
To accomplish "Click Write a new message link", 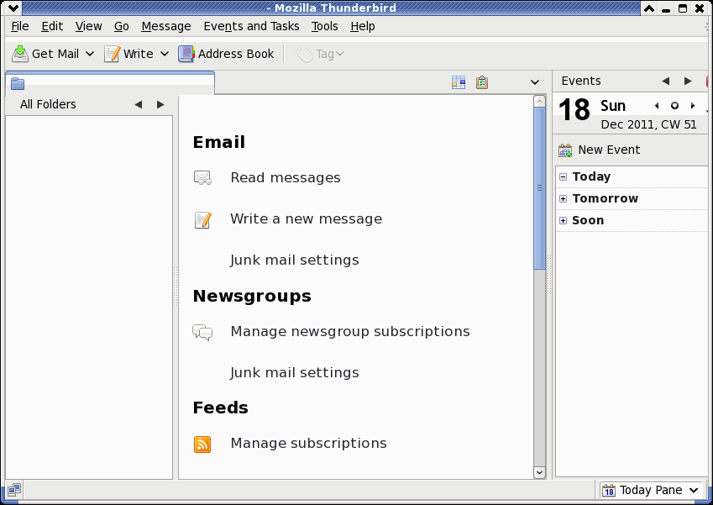I will 306,218.
